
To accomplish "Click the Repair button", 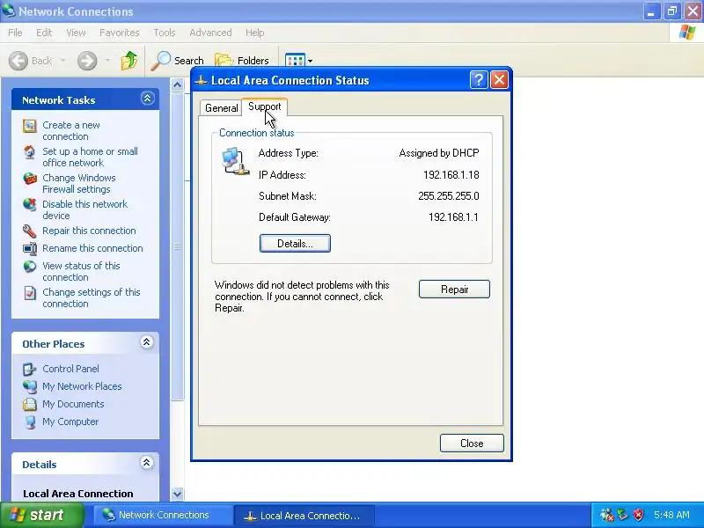I will click(454, 290).
